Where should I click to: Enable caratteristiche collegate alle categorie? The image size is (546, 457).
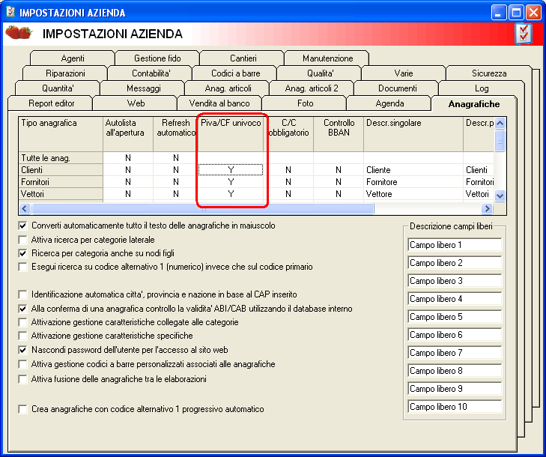pos(22,322)
